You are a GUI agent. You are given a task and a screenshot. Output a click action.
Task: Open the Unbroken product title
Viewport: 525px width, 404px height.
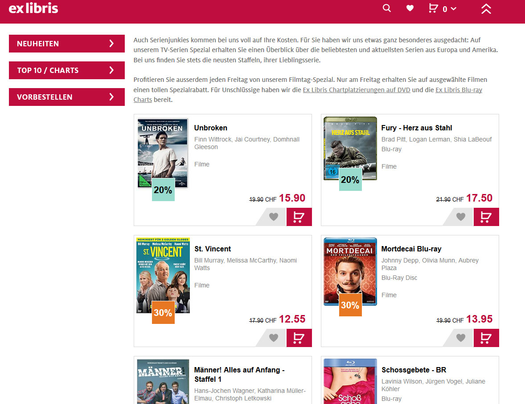(x=211, y=128)
